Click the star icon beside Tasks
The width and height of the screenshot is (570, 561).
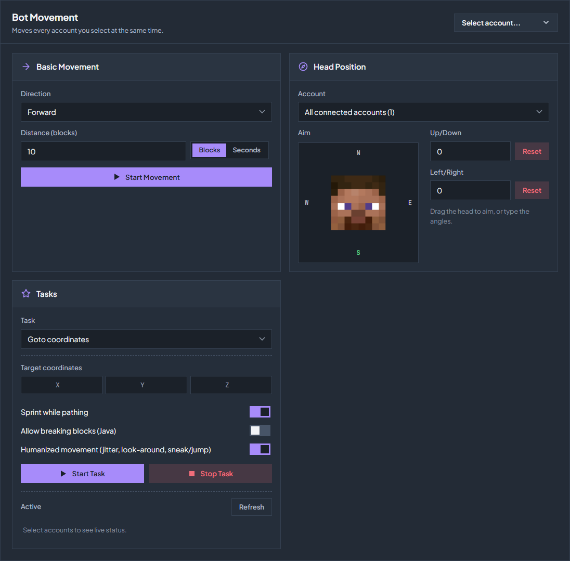26,294
